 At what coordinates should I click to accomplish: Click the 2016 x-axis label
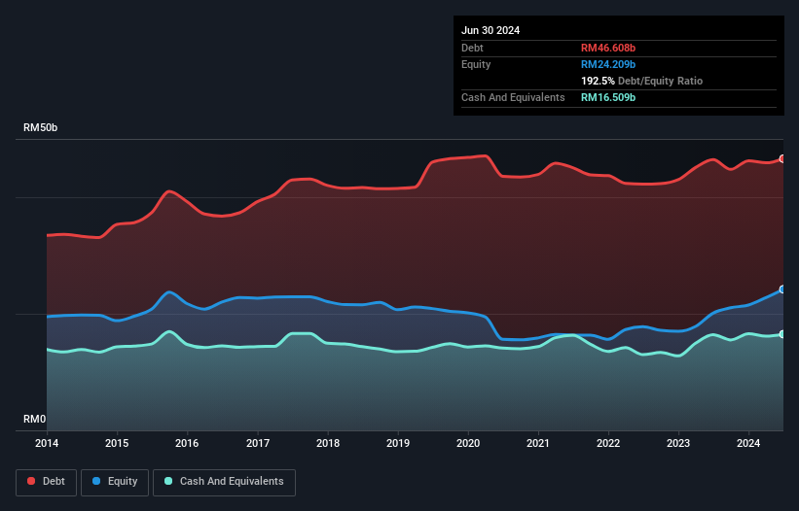coord(187,443)
